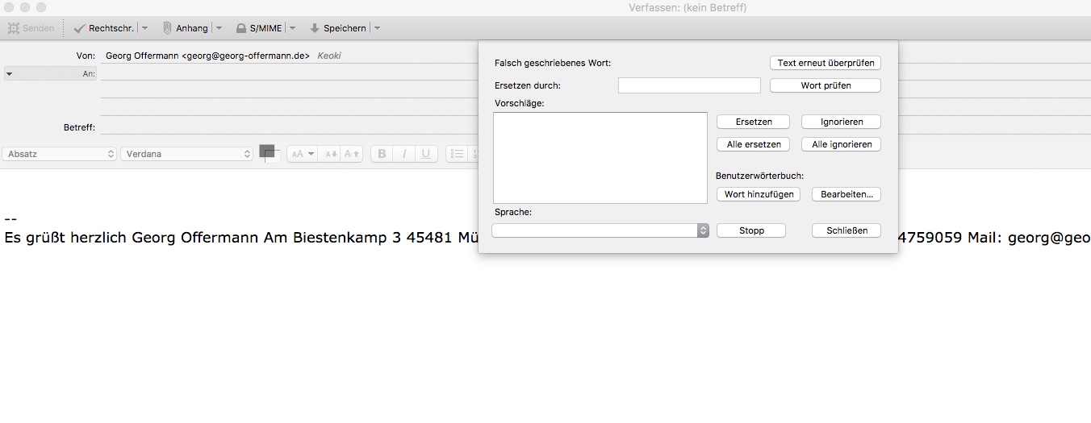
Task: Expand the Anhang dropdown arrow
Action: click(219, 28)
